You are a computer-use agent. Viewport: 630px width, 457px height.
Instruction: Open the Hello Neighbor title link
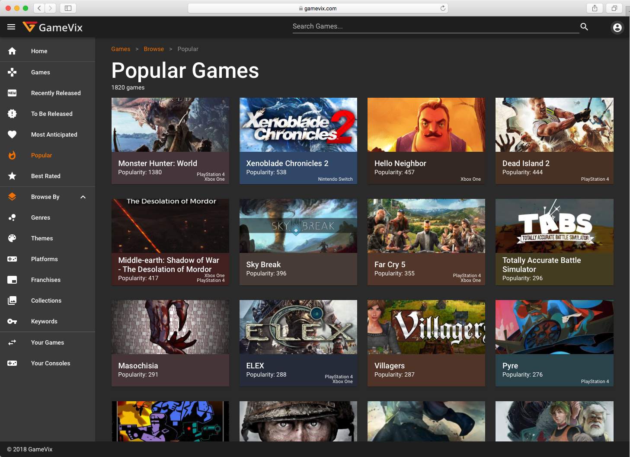point(400,163)
